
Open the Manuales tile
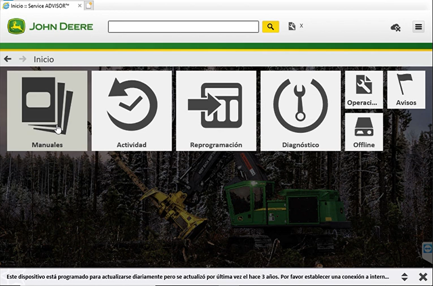click(x=47, y=111)
